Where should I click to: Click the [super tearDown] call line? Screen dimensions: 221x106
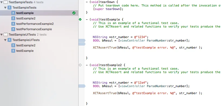coord(108,9)
